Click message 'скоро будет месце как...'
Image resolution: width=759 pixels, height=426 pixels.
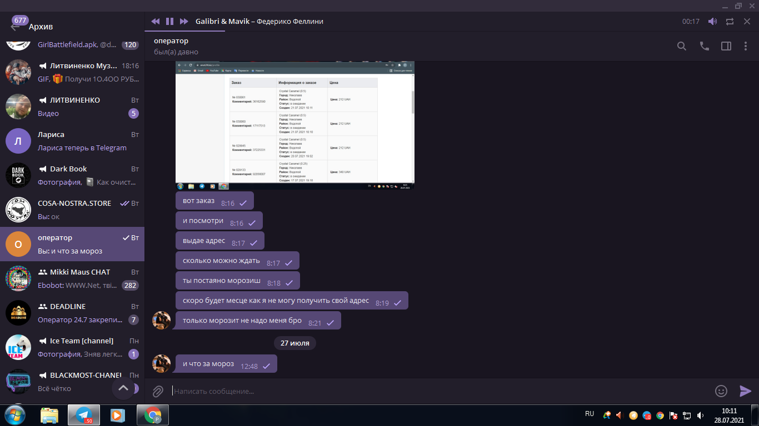tap(292, 301)
